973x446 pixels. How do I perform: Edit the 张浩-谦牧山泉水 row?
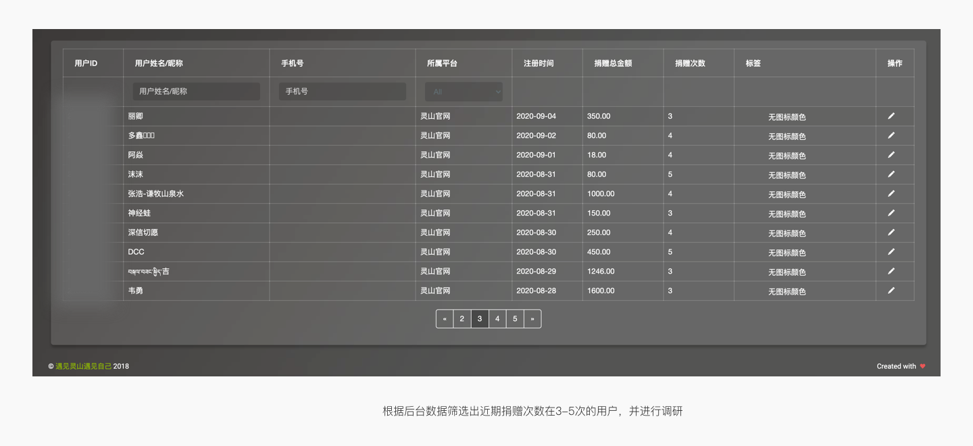[x=891, y=193]
